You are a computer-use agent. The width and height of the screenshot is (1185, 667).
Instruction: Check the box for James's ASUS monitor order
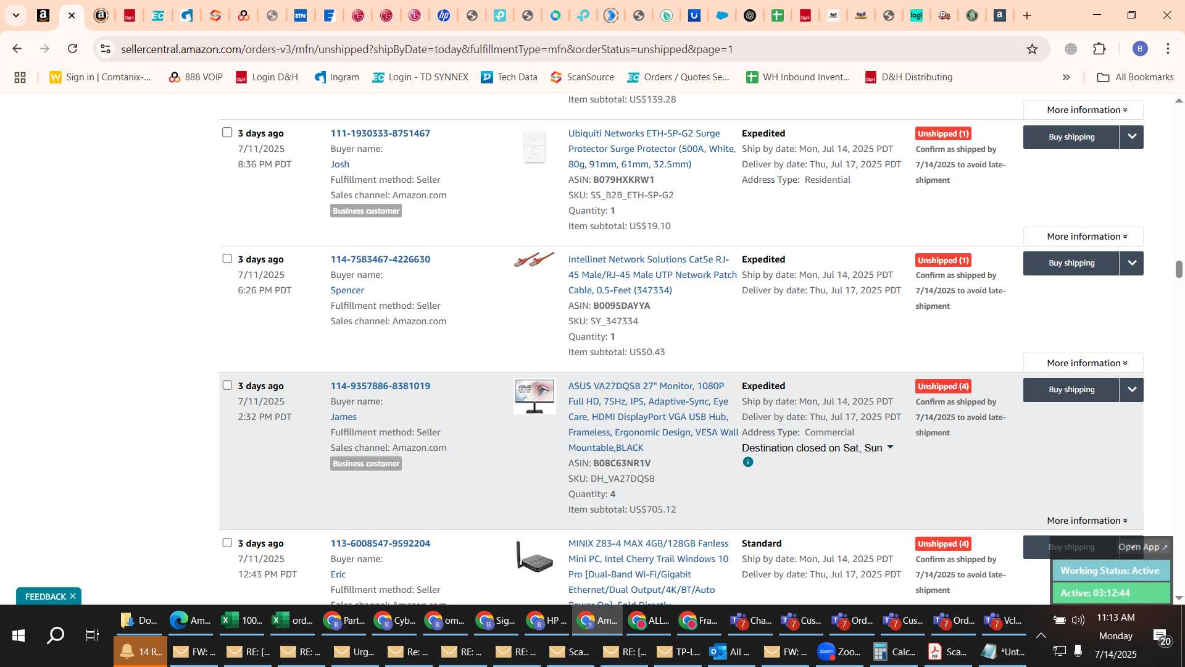tap(227, 385)
